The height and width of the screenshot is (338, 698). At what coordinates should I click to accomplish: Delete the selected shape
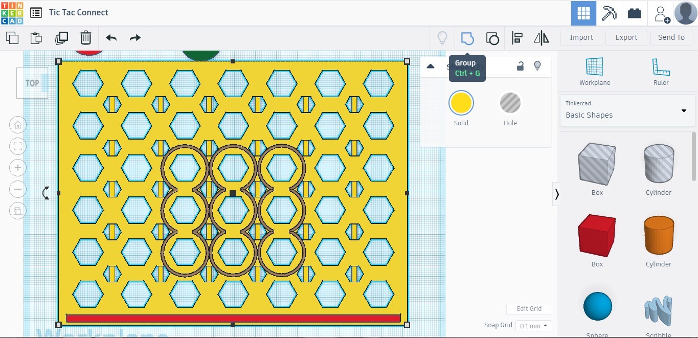point(85,37)
